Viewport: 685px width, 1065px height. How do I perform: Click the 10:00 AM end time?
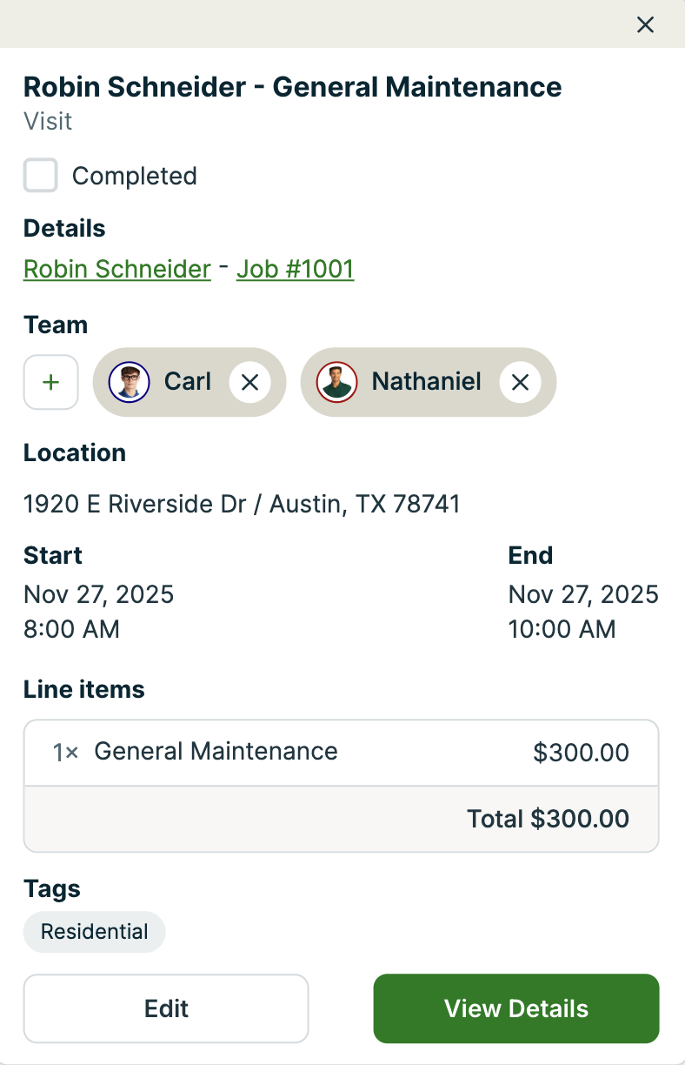pyautogui.click(x=562, y=629)
